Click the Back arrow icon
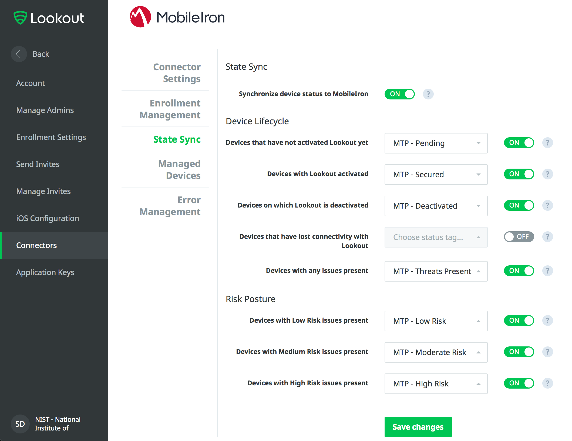The height and width of the screenshot is (441, 572). 19,54
